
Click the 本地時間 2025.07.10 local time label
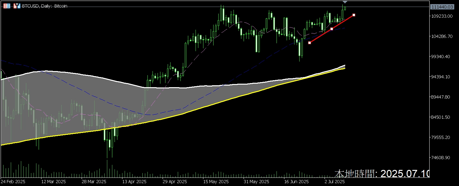(x=382, y=174)
